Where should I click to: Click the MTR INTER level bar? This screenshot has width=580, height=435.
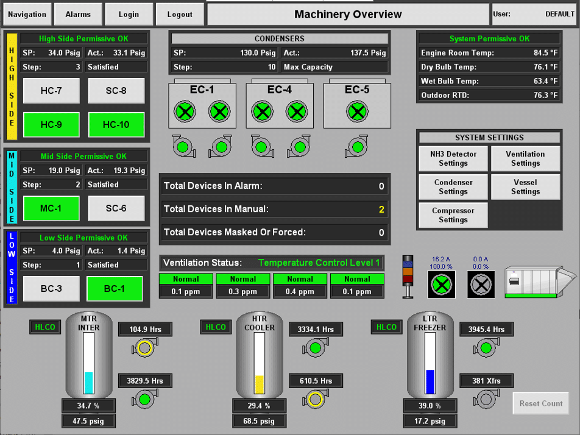[x=89, y=363]
